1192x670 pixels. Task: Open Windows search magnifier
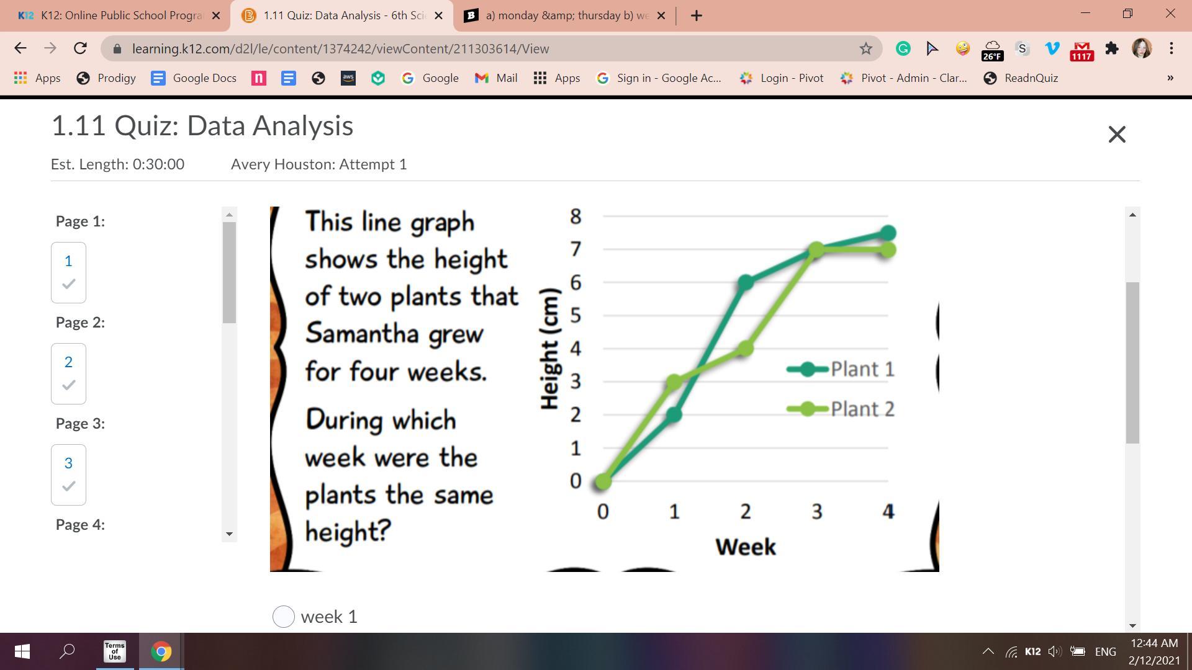67,651
